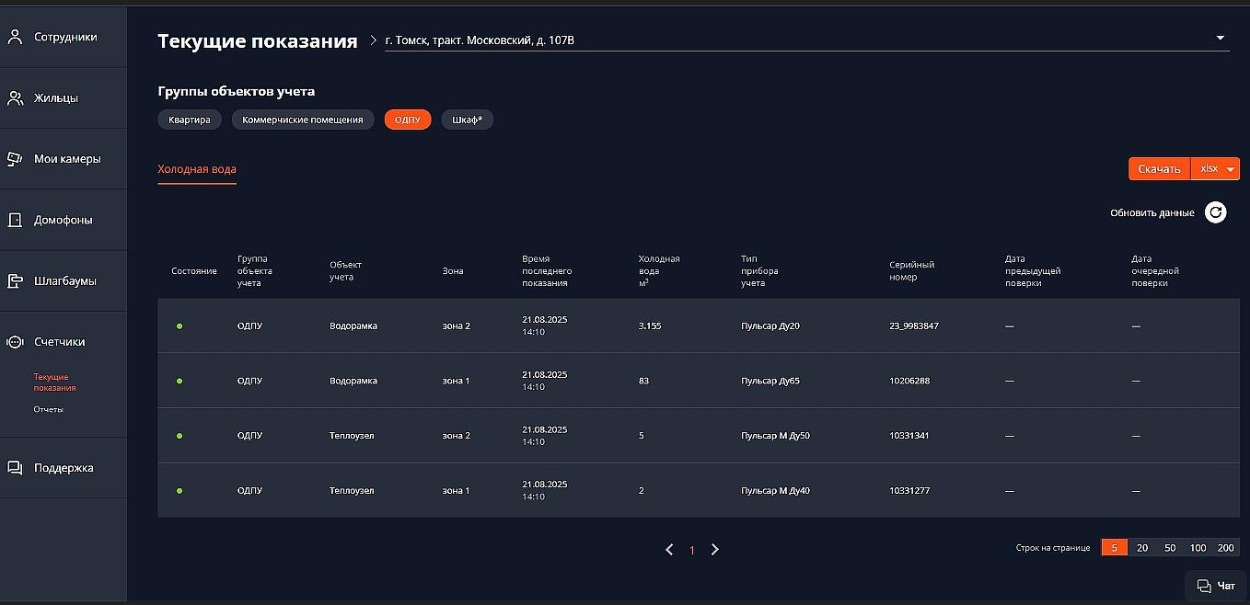Viewport: 1250px width, 605px height.
Task: Open Мои камеры camera icon
Action: pos(15,159)
